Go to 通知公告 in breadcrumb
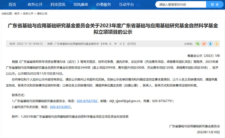Screen dimensions: 225x138 (42, 14)
